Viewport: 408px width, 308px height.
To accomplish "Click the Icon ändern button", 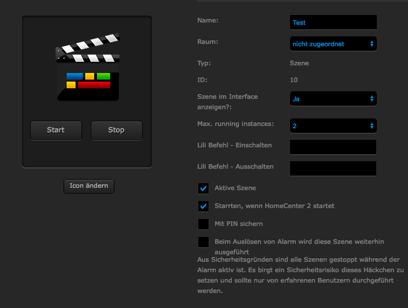I will click(89, 186).
